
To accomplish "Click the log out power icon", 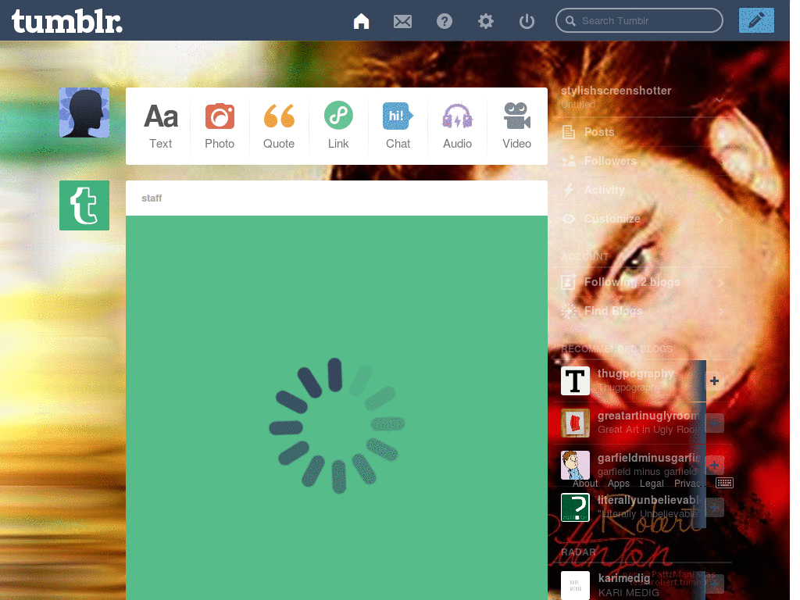I will (x=527, y=21).
